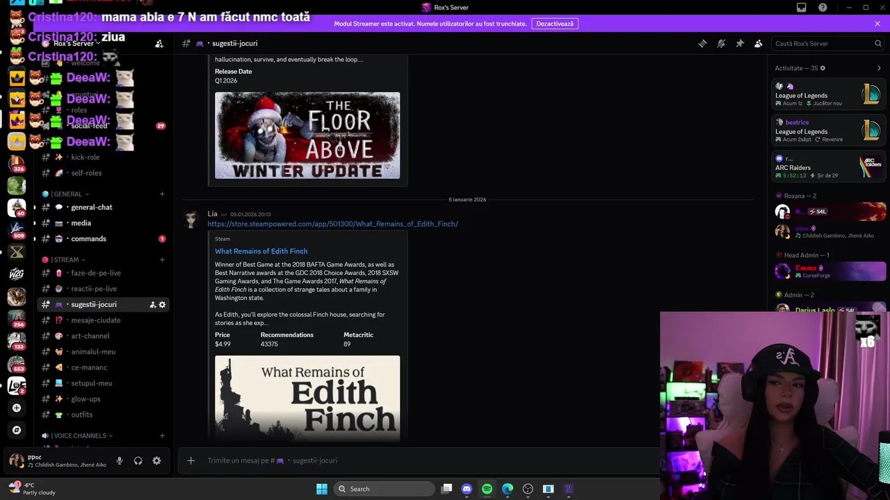Toggle headphones deafen in user panel

coord(138,460)
